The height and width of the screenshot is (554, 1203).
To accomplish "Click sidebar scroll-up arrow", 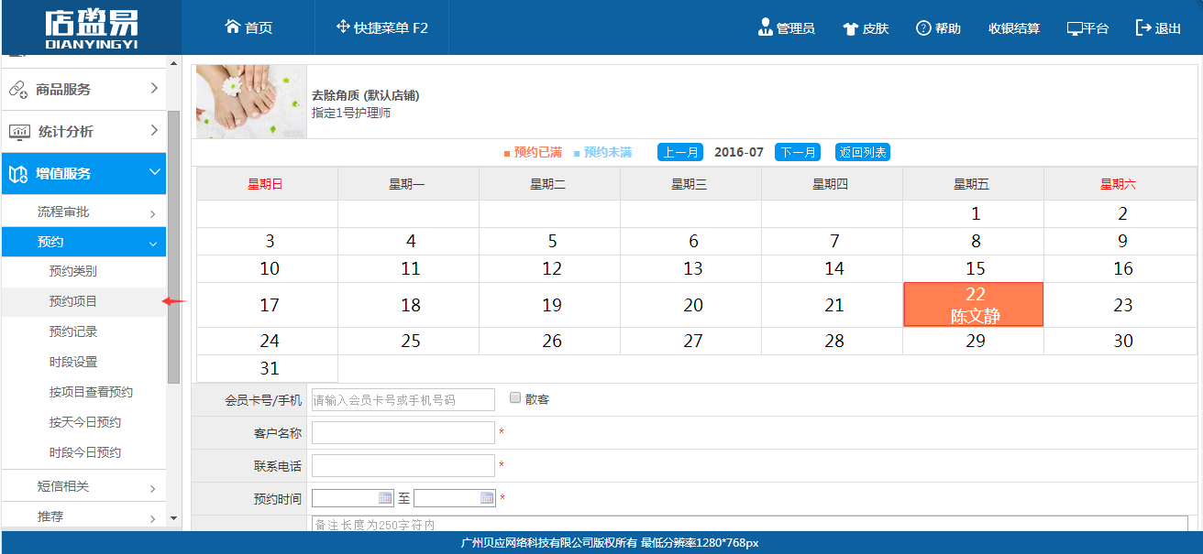I will (174, 62).
